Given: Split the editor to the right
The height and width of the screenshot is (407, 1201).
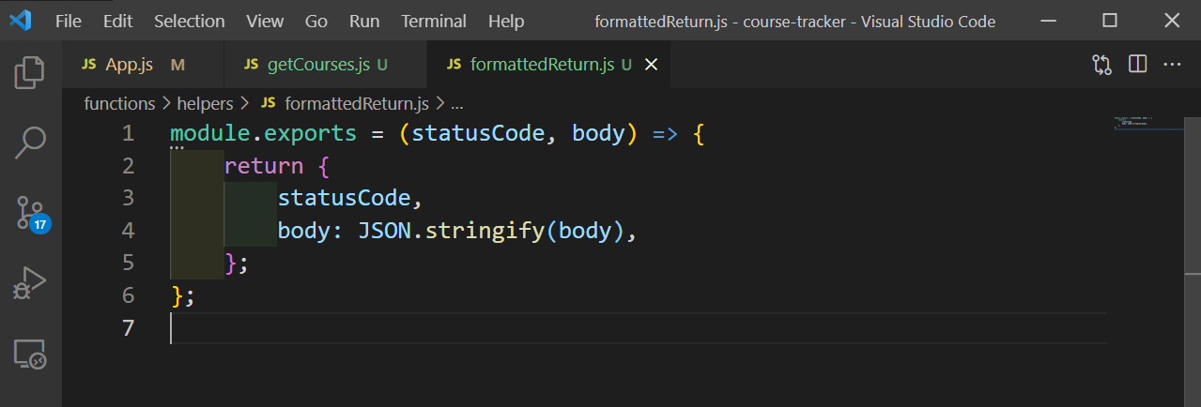Looking at the screenshot, I should [x=1137, y=65].
